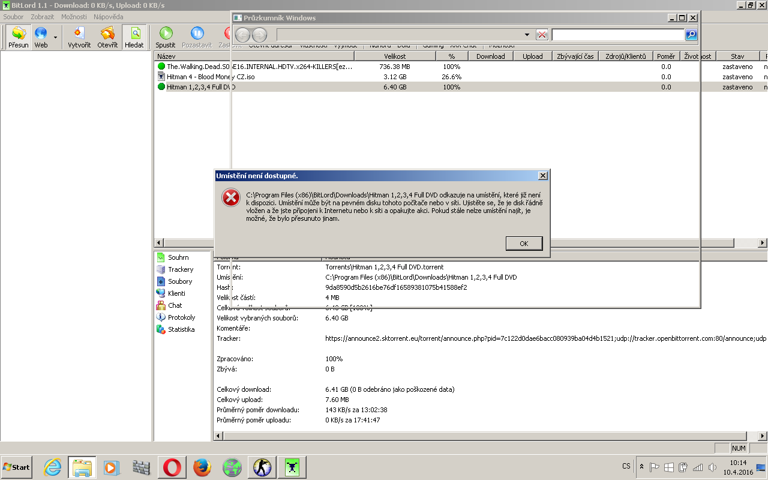The width and height of the screenshot is (768, 480).
Task: Click the Back arrow in Průzkumník Windows
Action: pyautogui.click(x=243, y=35)
